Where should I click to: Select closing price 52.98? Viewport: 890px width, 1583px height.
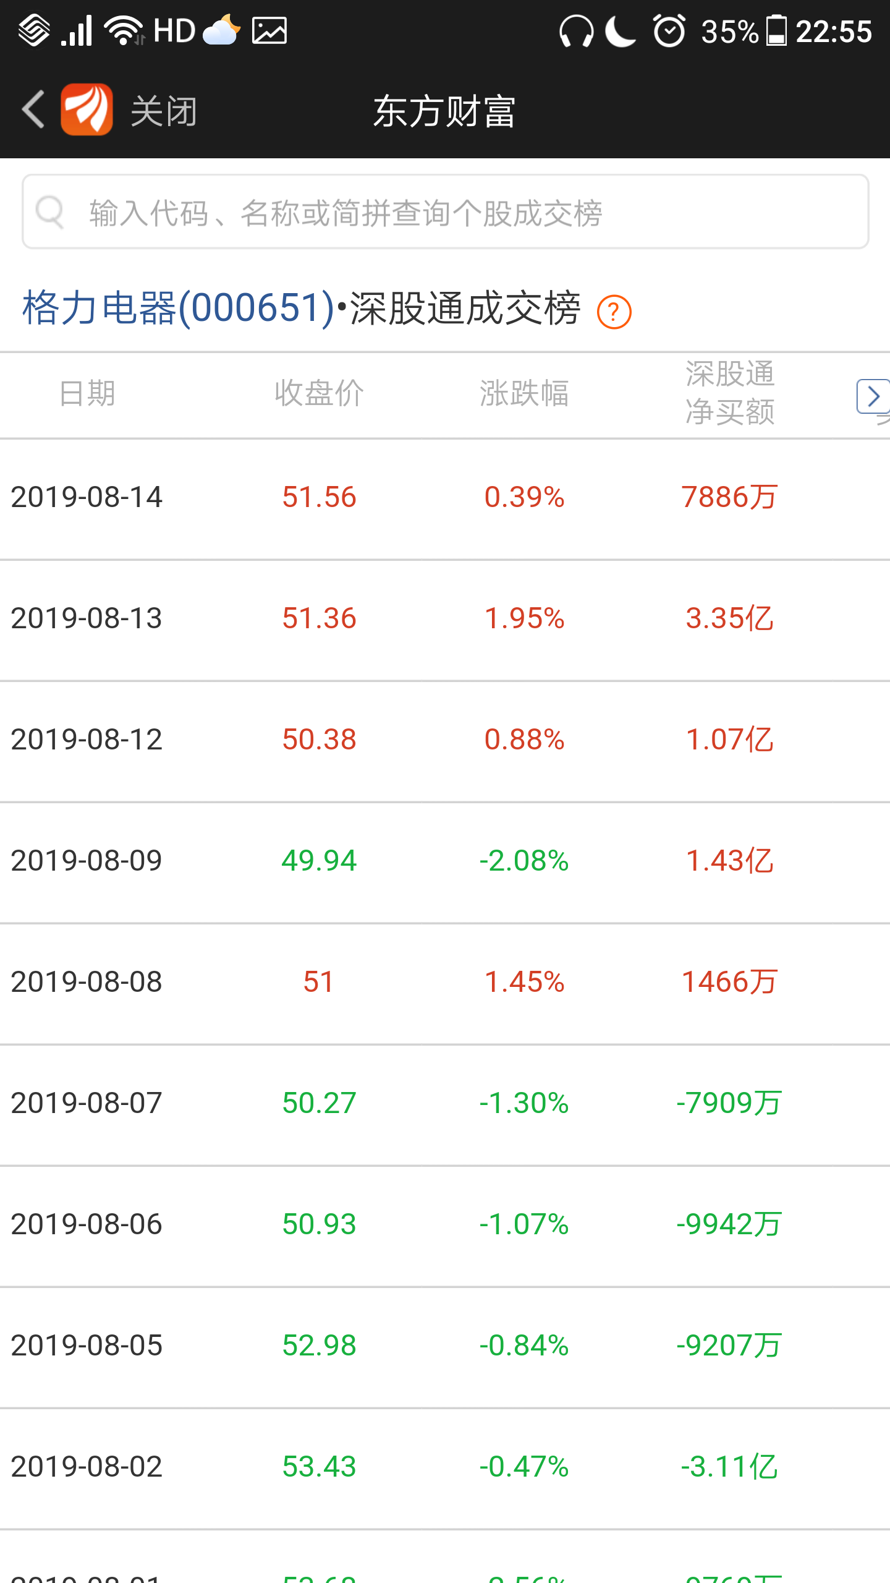click(319, 1346)
